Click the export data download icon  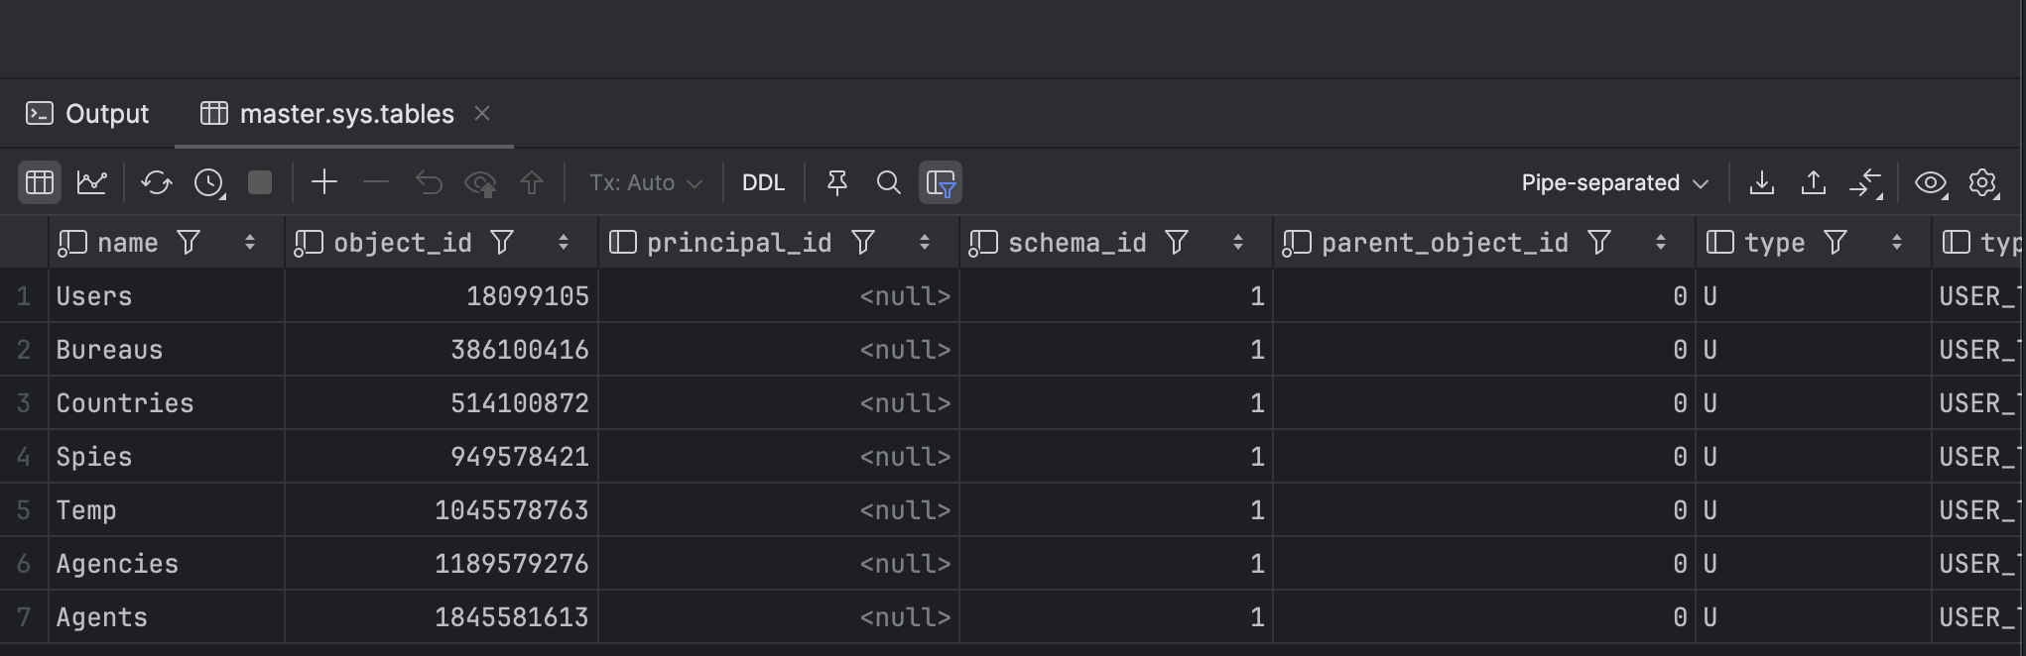pos(1761,183)
